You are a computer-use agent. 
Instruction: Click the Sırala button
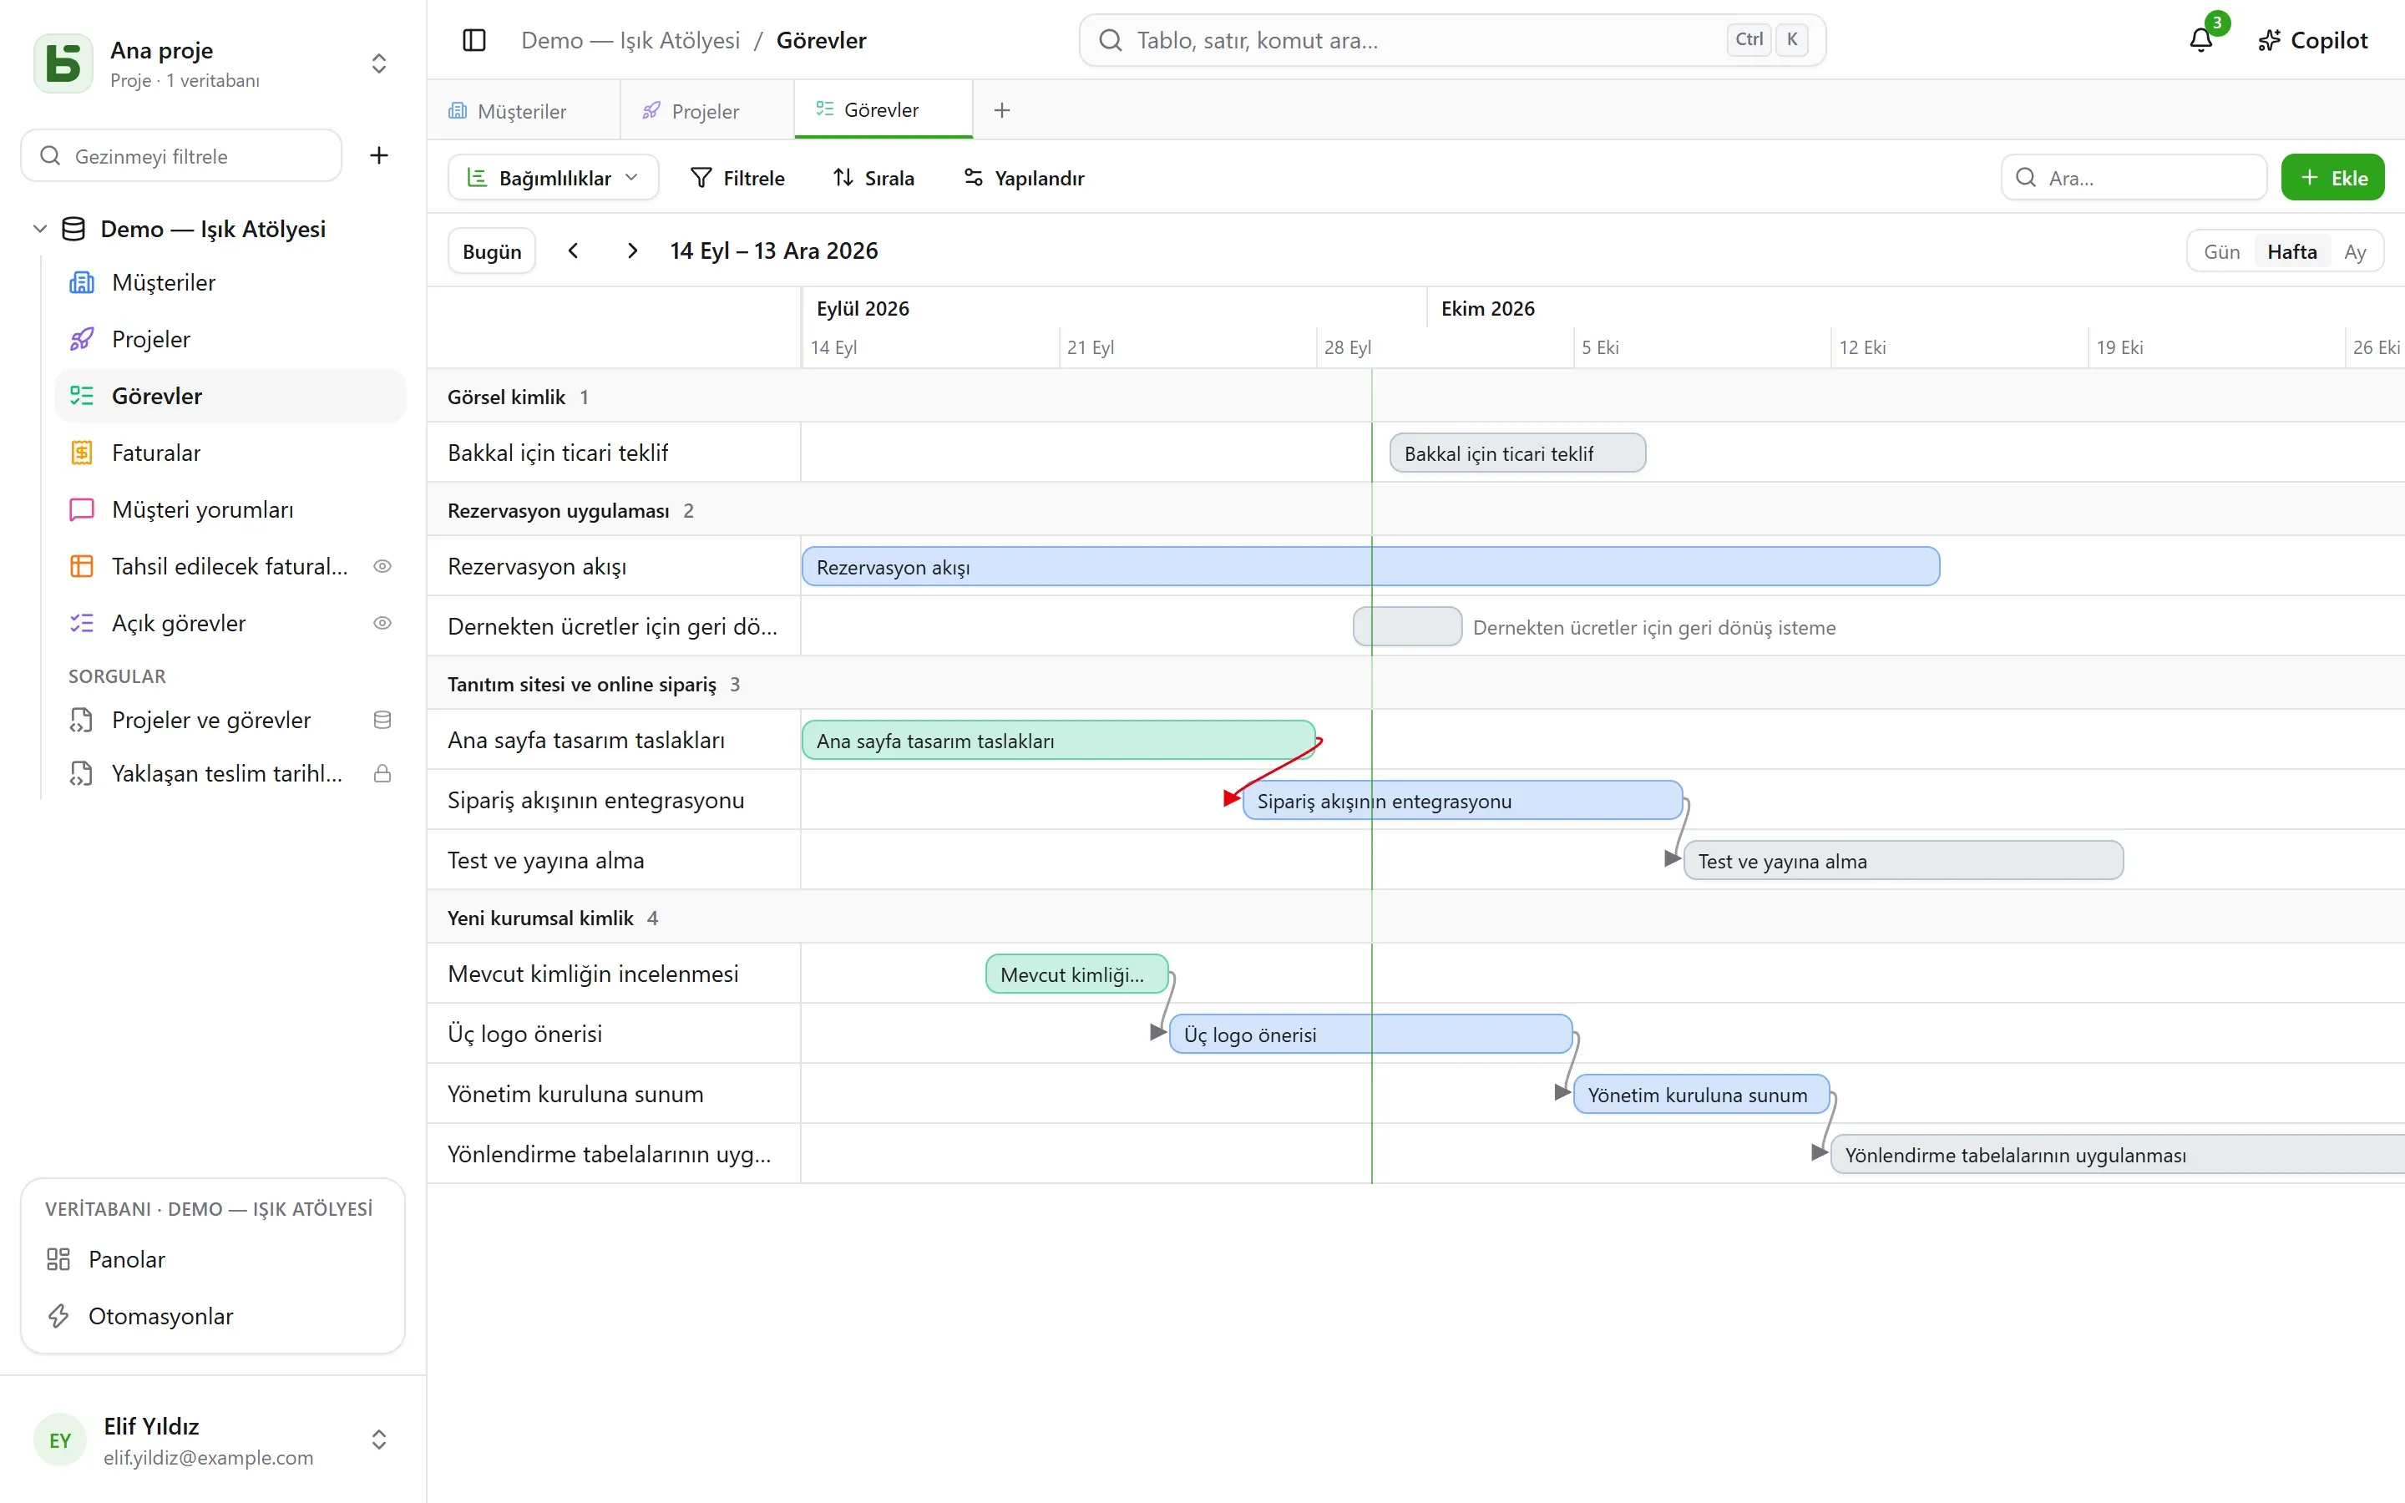(x=874, y=178)
